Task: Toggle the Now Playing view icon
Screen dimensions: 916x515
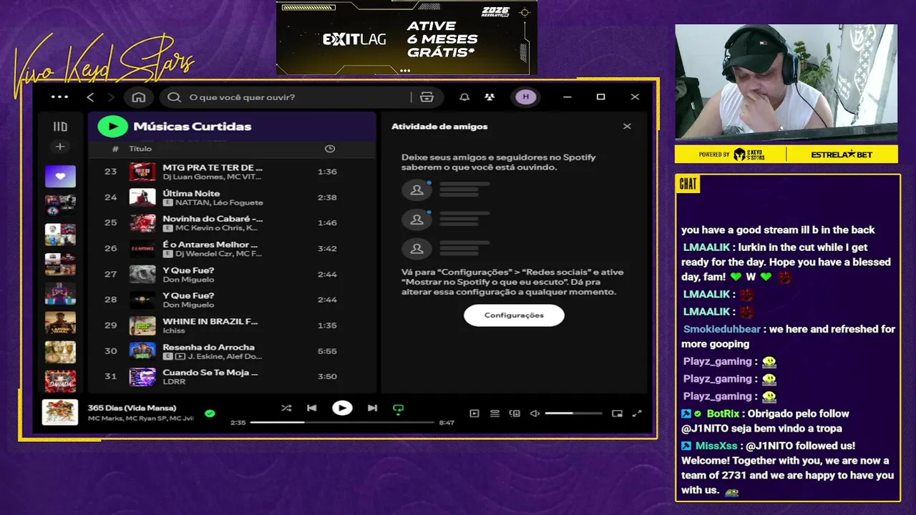Action: (x=474, y=413)
